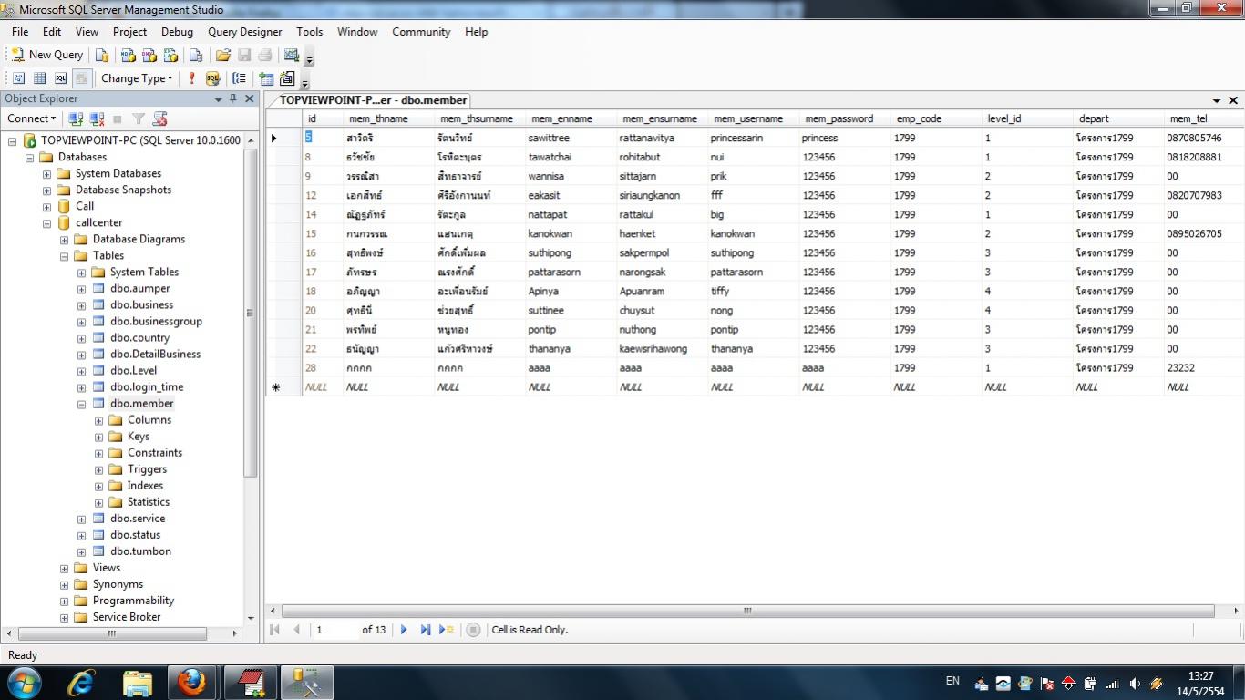This screenshot has width=1245, height=700.
Task: Collapse the callcenter database node
Action: [x=46, y=223]
